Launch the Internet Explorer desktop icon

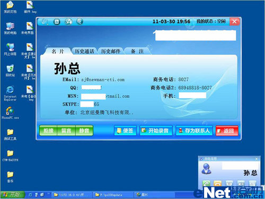(x=10, y=93)
